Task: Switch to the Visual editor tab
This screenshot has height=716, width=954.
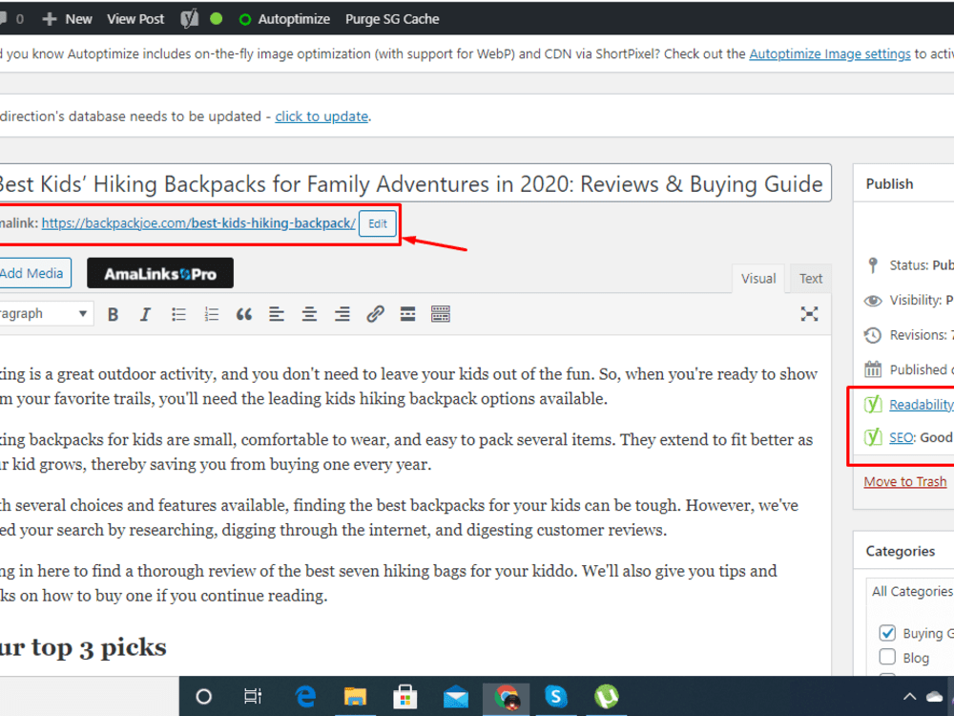Action: click(758, 278)
